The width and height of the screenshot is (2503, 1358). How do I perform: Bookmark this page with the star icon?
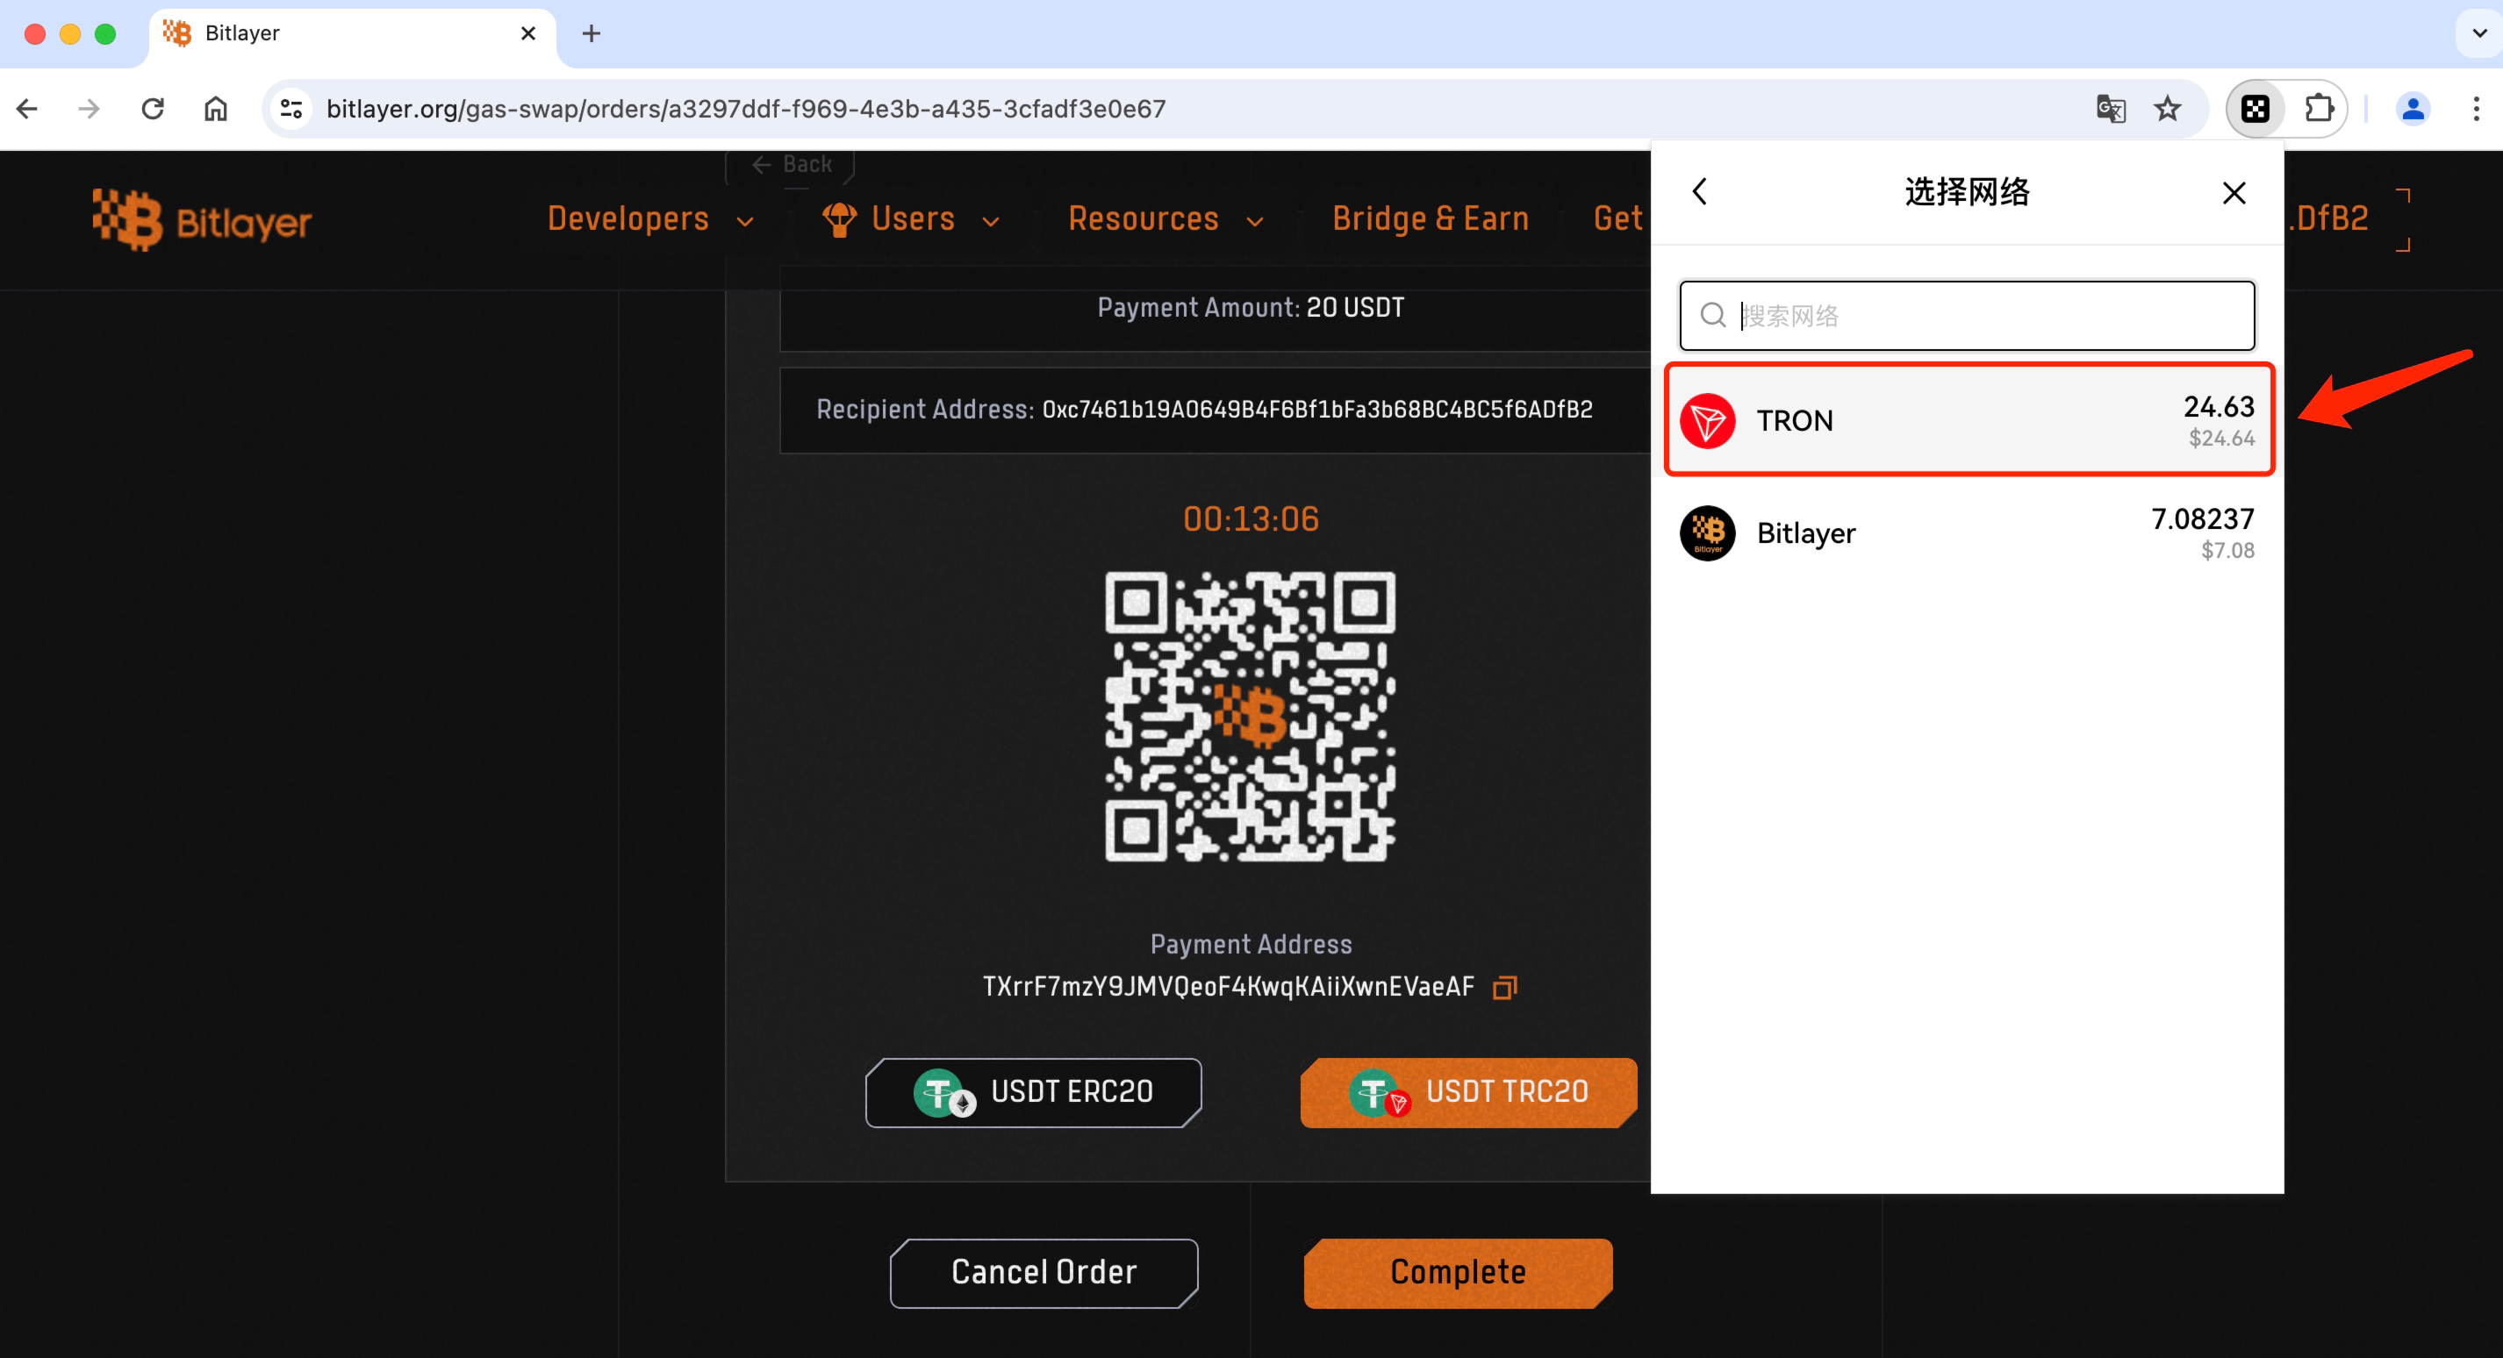[x=2168, y=109]
